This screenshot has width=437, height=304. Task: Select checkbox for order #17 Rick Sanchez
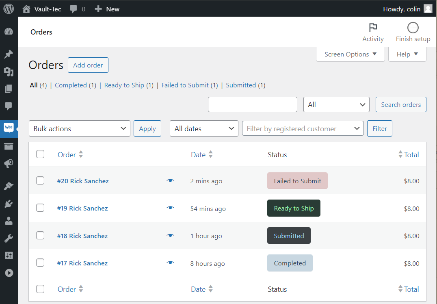40,263
